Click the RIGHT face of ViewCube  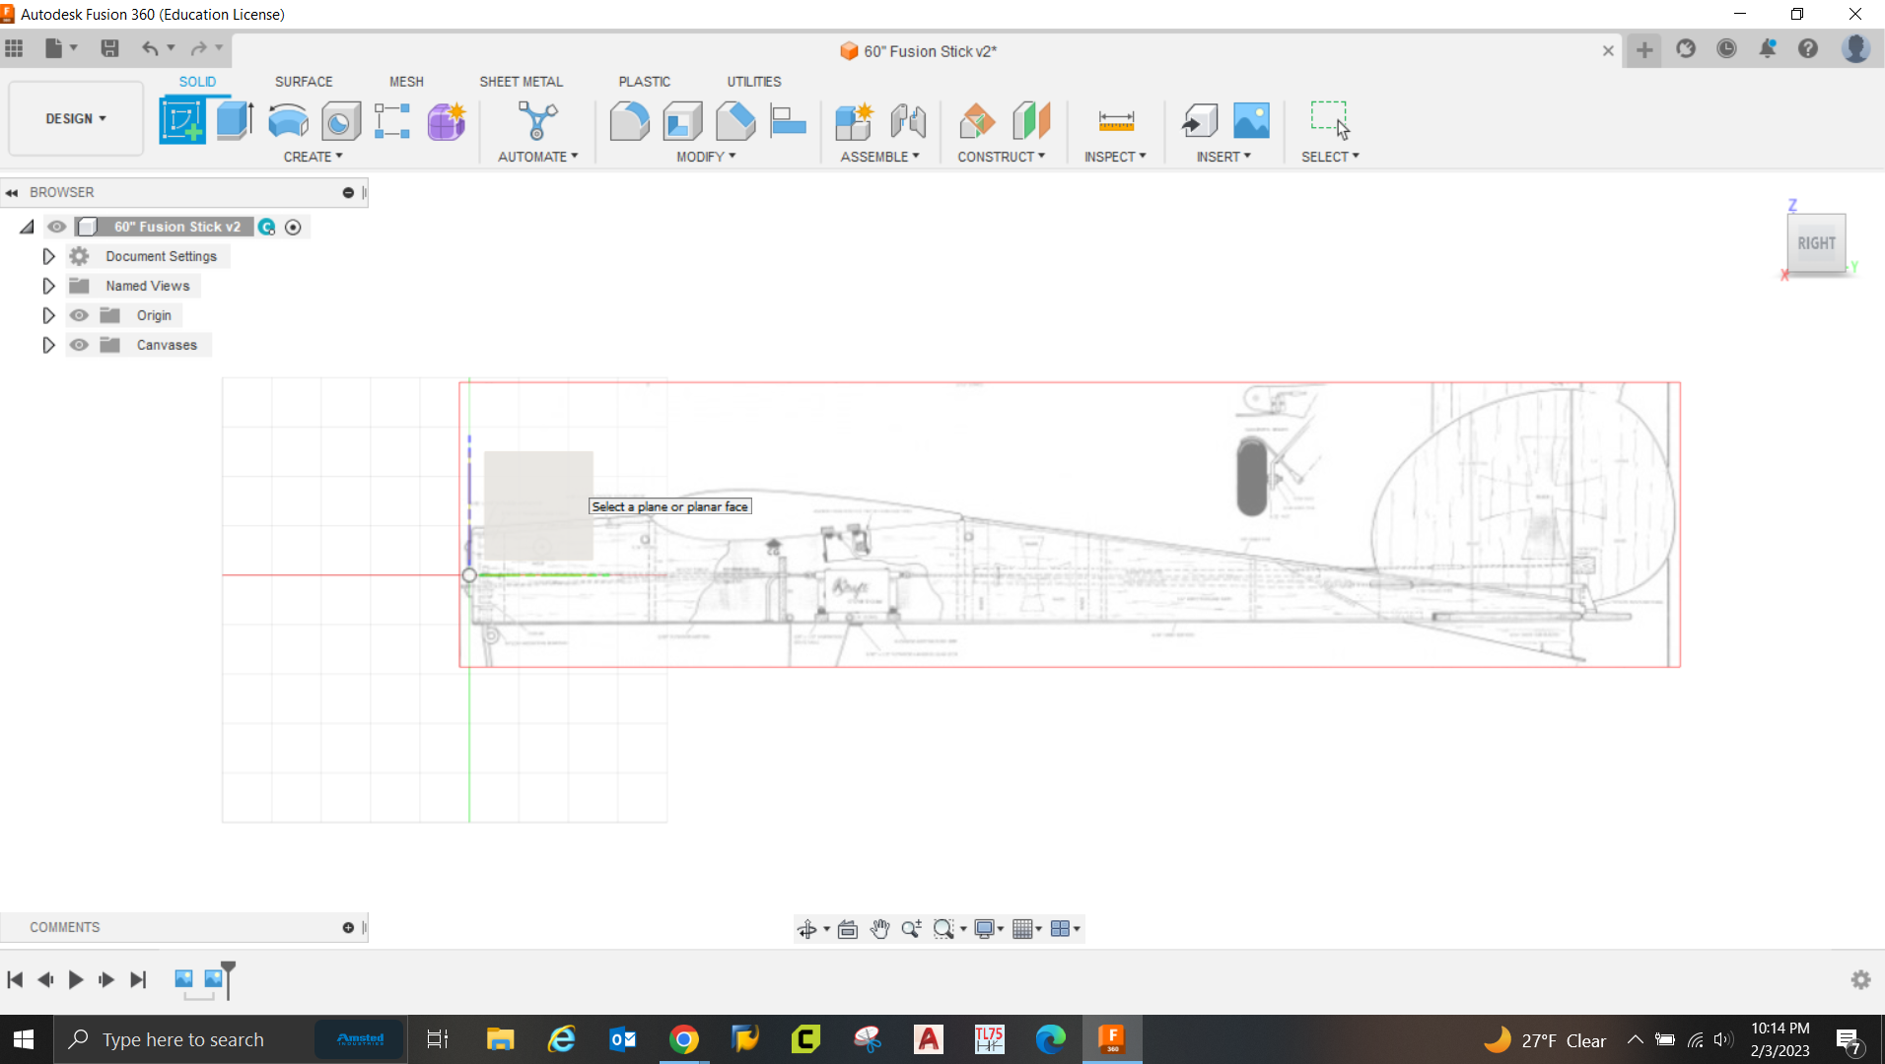click(1815, 243)
